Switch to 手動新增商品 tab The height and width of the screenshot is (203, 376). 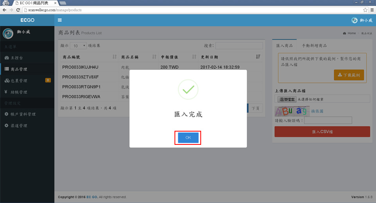coord(314,46)
